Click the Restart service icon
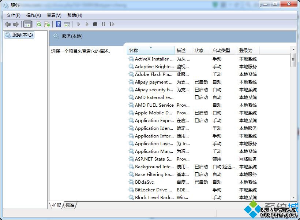This screenshot has height=220, width=300. pos(112,24)
